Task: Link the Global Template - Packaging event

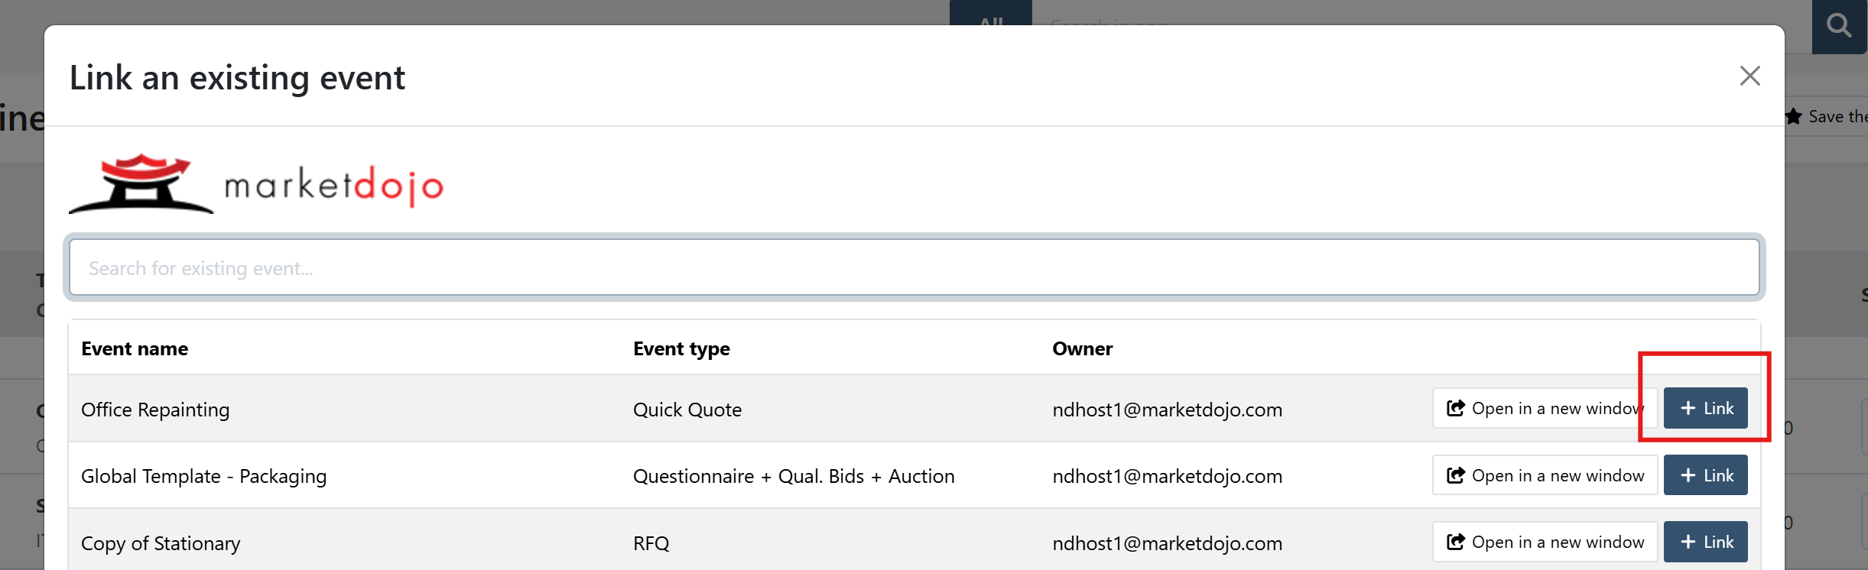Action: click(x=1705, y=475)
